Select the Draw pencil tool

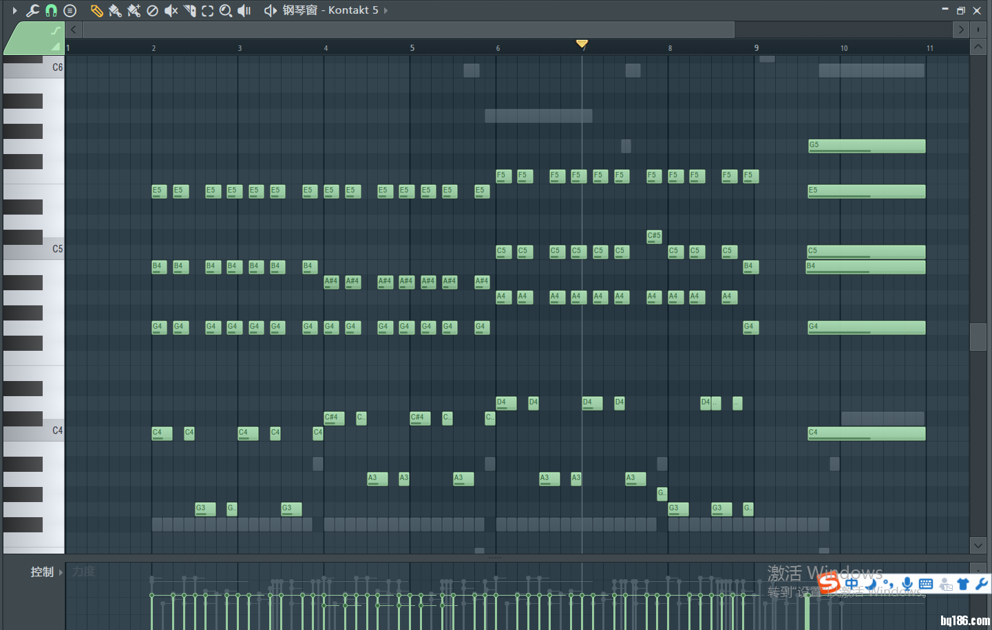point(96,10)
